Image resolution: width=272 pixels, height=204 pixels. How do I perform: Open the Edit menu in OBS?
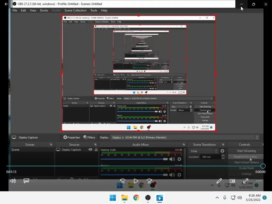pos(23,10)
